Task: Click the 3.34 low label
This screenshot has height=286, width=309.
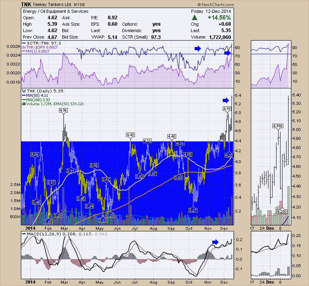Action: (x=89, y=206)
